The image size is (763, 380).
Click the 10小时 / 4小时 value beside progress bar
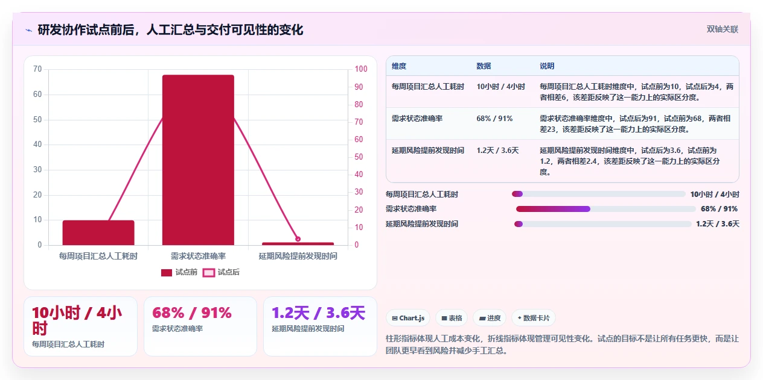click(x=715, y=195)
